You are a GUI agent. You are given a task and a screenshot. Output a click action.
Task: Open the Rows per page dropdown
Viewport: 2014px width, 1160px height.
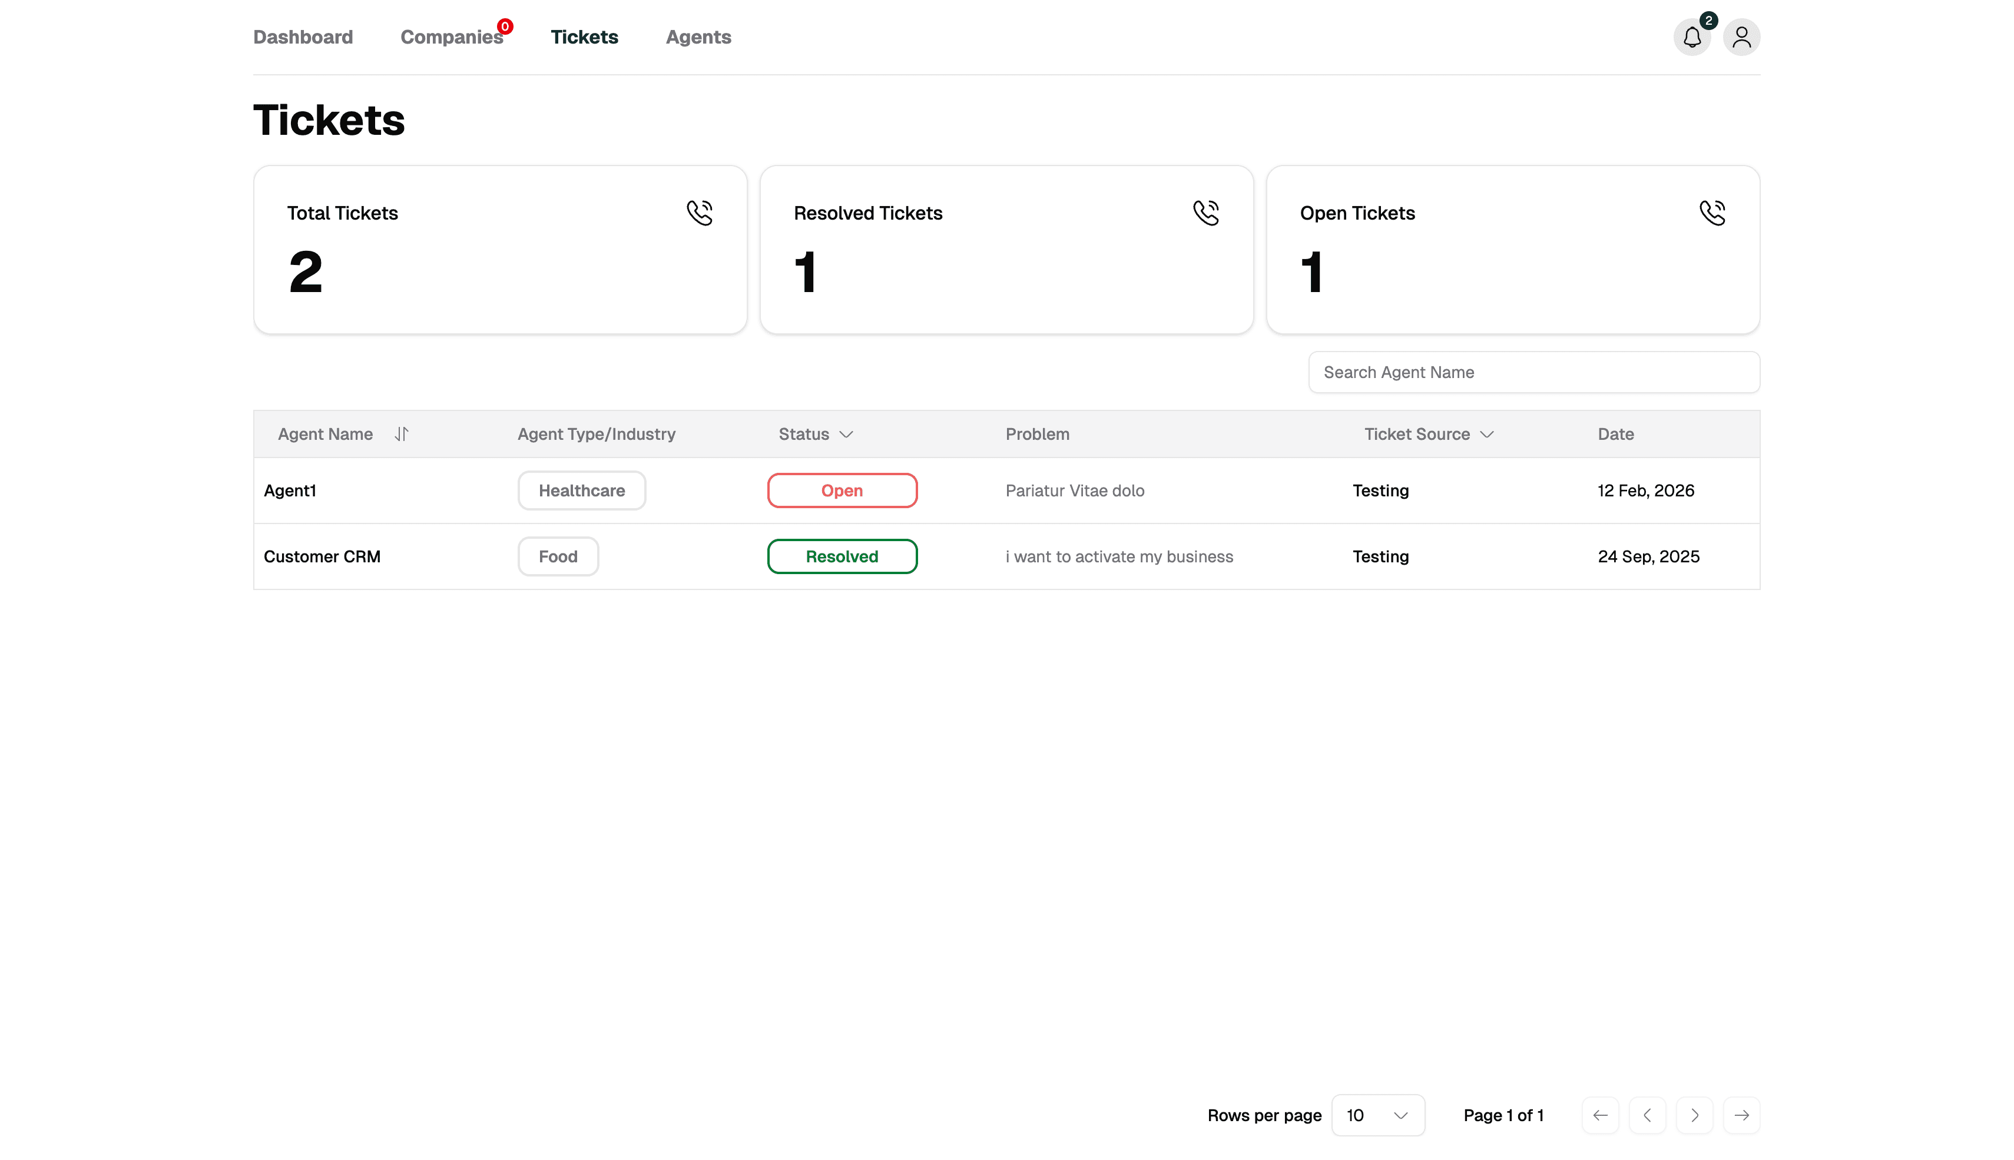1378,1115
